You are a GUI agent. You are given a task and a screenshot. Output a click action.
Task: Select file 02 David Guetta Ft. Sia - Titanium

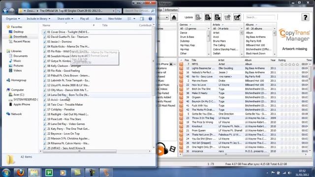(x=68, y=37)
